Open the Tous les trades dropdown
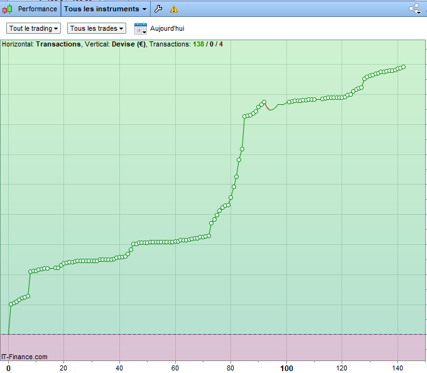 point(97,28)
